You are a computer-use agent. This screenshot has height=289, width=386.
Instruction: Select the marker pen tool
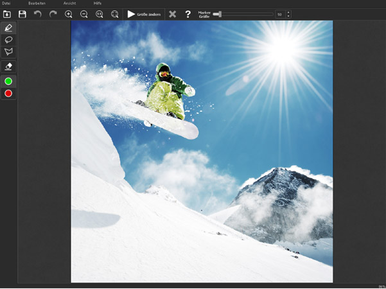pyautogui.click(x=8, y=28)
